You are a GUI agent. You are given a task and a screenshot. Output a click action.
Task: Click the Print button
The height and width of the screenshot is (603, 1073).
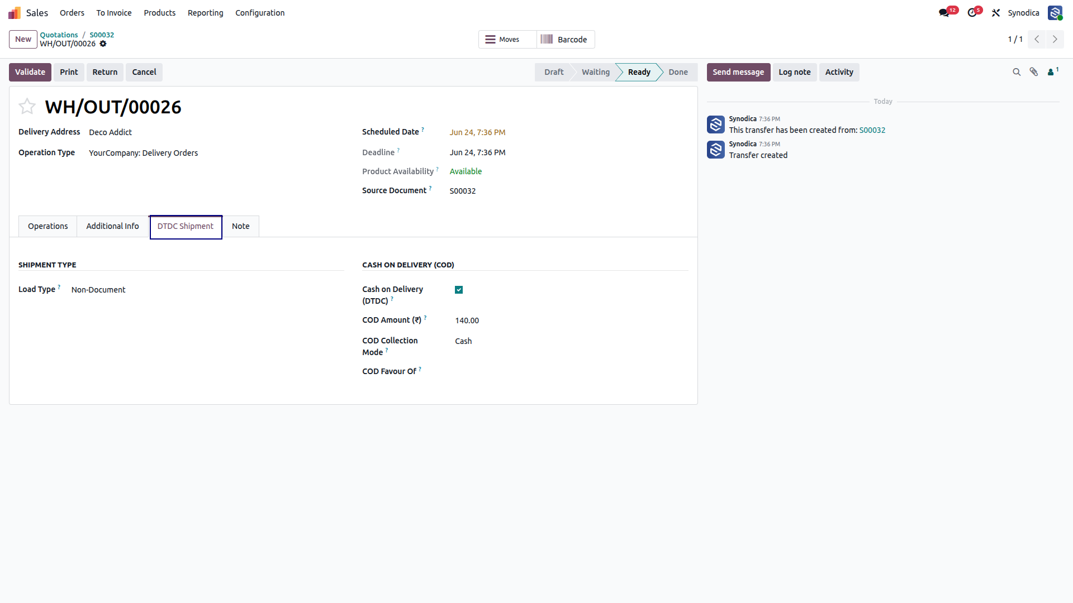(69, 72)
